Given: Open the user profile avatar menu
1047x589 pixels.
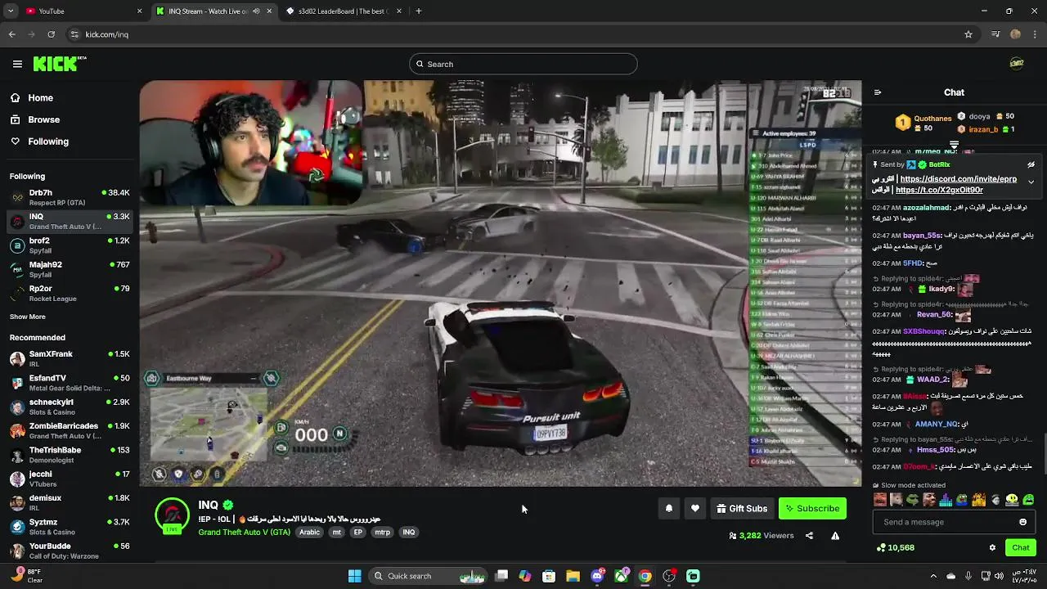Looking at the screenshot, I should [x=1017, y=64].
